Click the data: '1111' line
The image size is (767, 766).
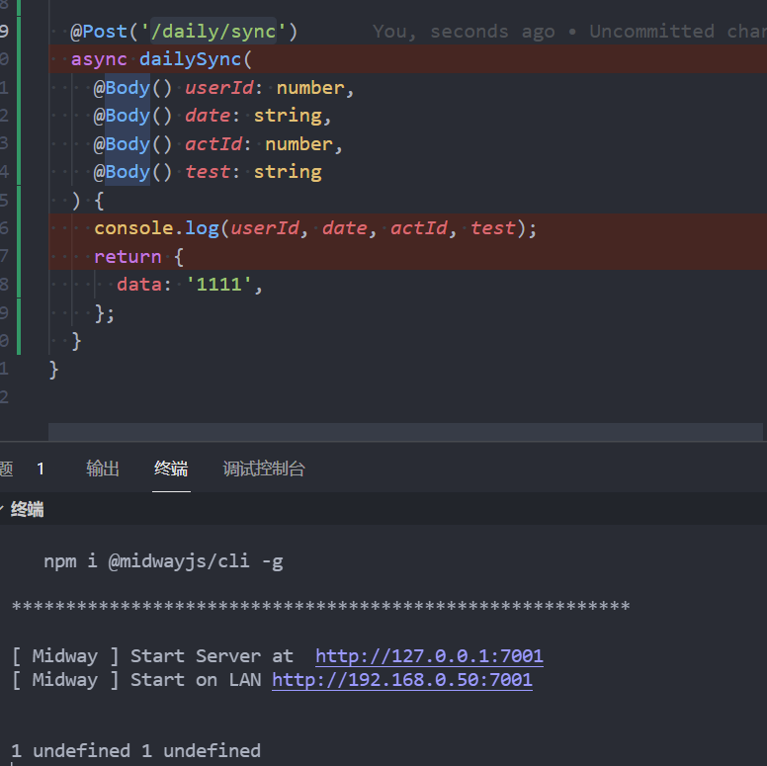[x=190, y=285]
